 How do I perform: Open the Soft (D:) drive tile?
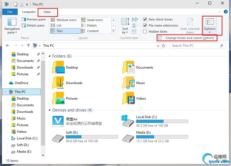[x=85, y=137]
